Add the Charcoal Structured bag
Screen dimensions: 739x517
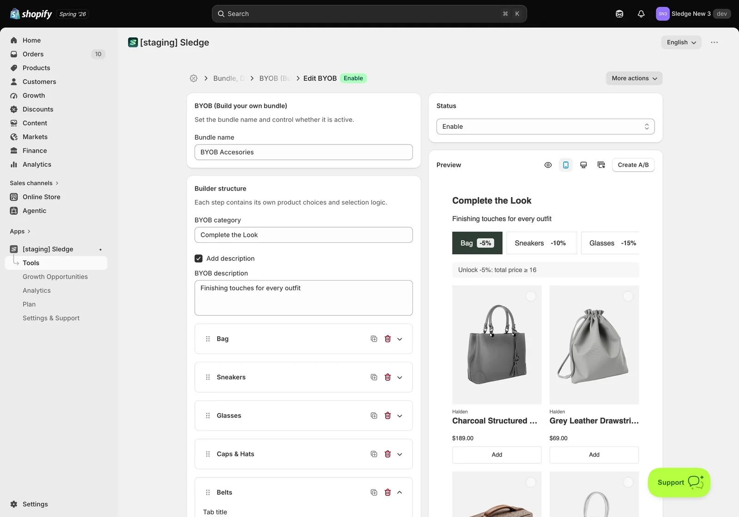point(497,455)
